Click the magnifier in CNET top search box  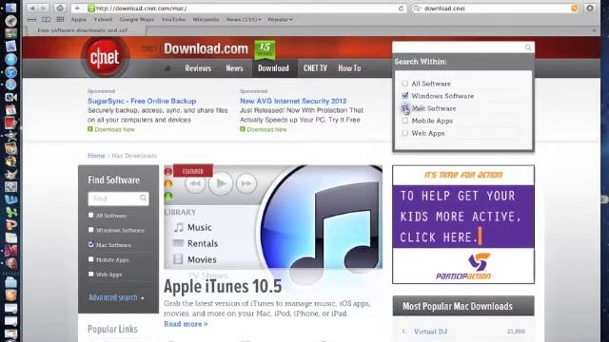point(528,47)
